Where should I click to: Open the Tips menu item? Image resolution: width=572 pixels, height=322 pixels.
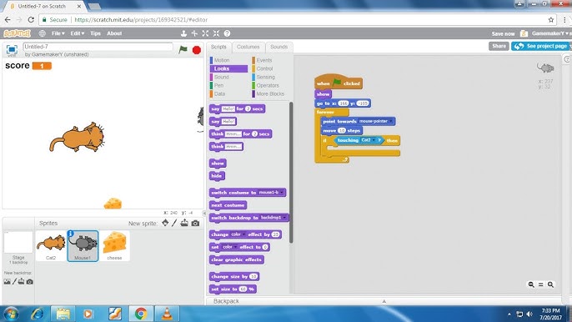pos(95,33)
